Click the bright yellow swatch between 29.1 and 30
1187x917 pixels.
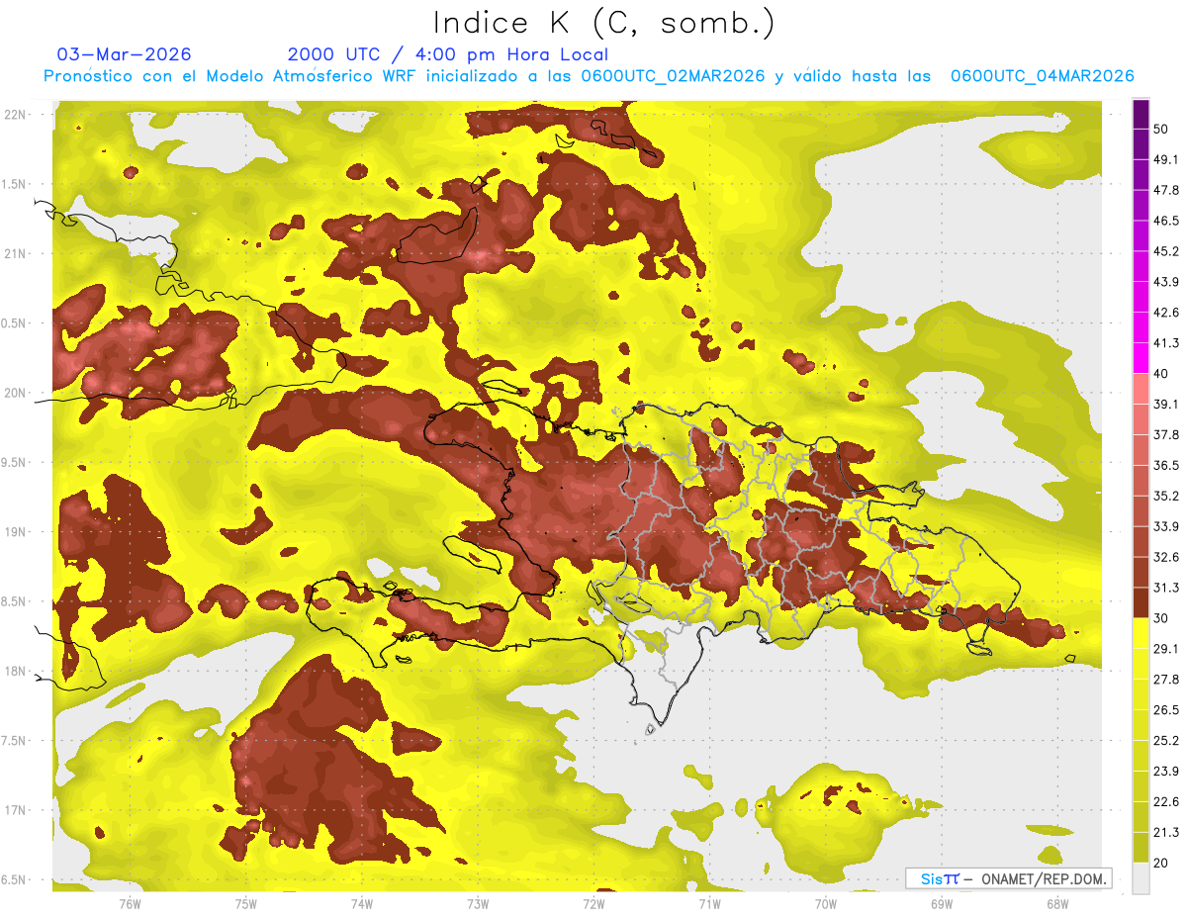pos(1141,633)
